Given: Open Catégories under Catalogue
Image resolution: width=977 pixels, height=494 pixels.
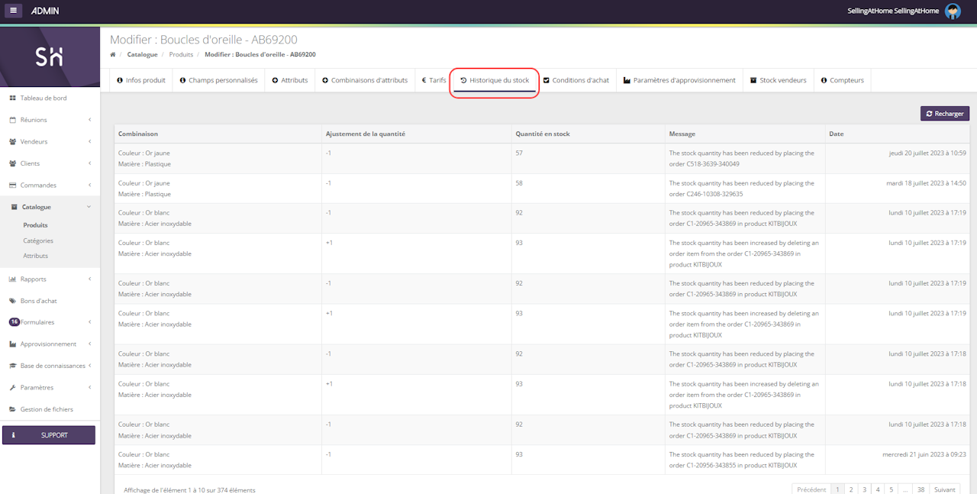Looking at the screenshot, I should coord(38,241).
